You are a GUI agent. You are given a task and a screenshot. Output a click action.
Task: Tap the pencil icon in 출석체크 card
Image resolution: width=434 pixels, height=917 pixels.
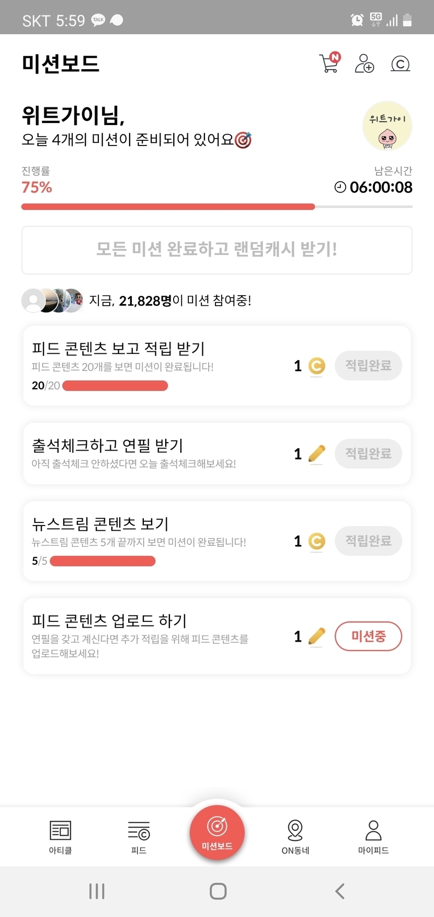point(316,453)
